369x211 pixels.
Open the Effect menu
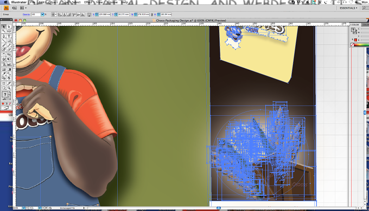click(88, 2)
